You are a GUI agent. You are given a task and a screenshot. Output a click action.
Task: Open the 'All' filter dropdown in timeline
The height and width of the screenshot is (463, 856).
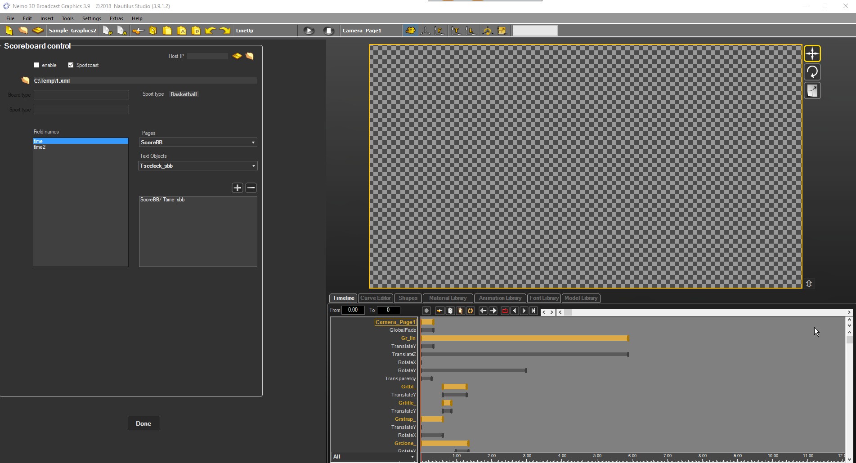[x=373, y=457]
